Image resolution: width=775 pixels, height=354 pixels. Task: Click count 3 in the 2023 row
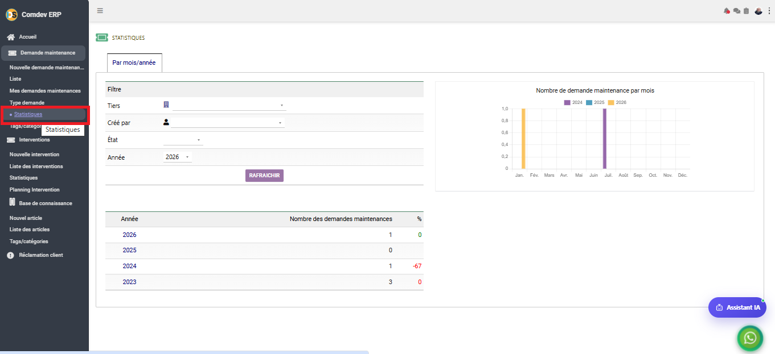(391, 282)
